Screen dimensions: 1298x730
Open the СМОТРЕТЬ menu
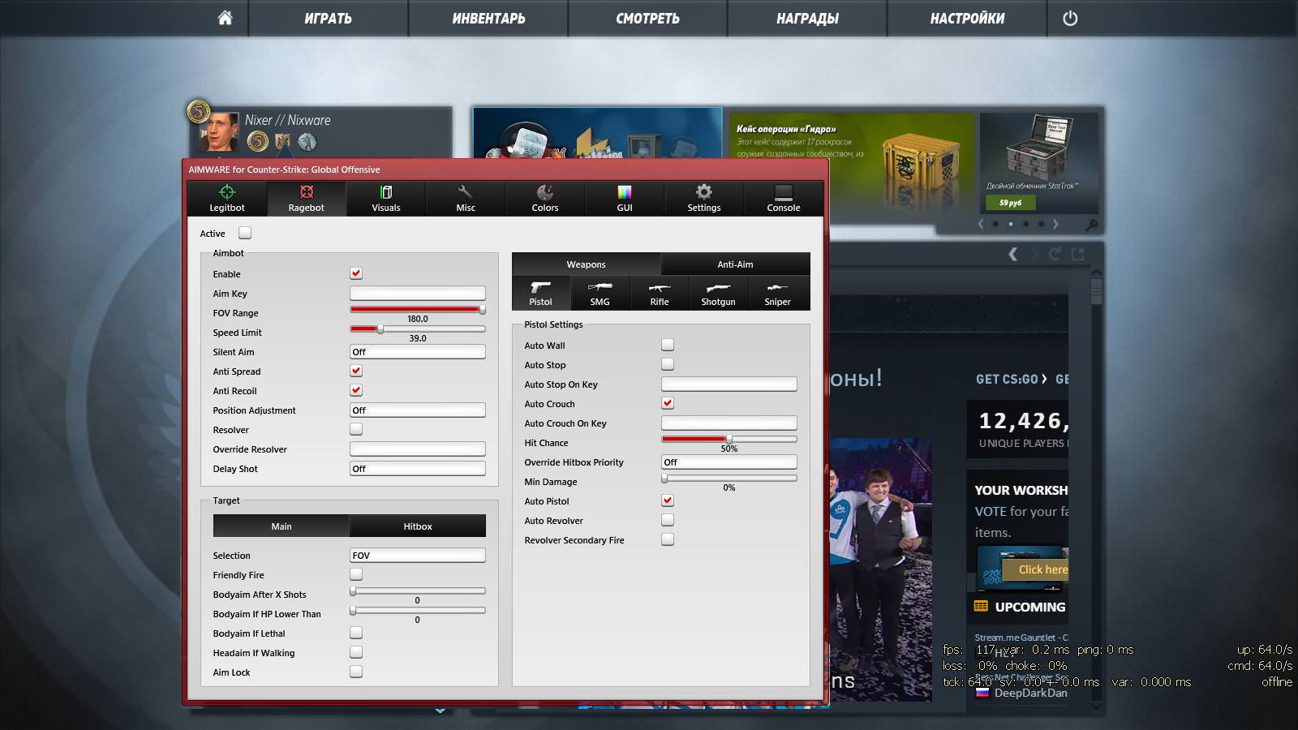point(647,18)
